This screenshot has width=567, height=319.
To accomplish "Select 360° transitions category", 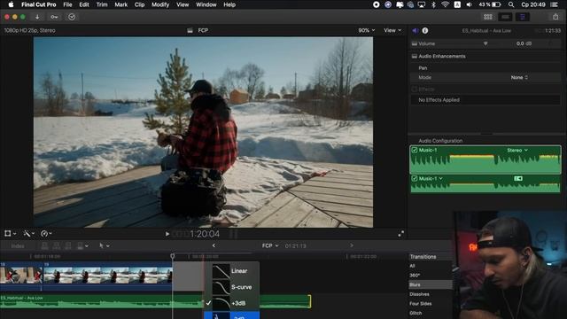I will point(415,276).
